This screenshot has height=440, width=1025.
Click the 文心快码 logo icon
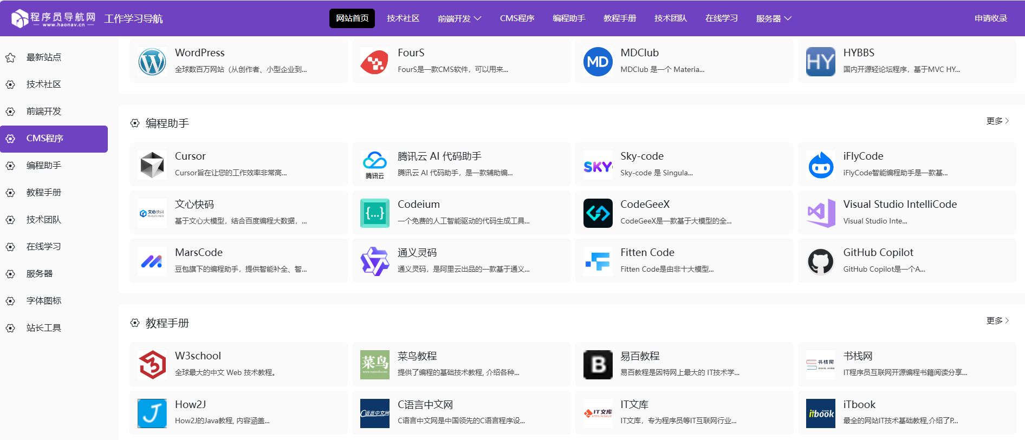[x=152, y=213]
